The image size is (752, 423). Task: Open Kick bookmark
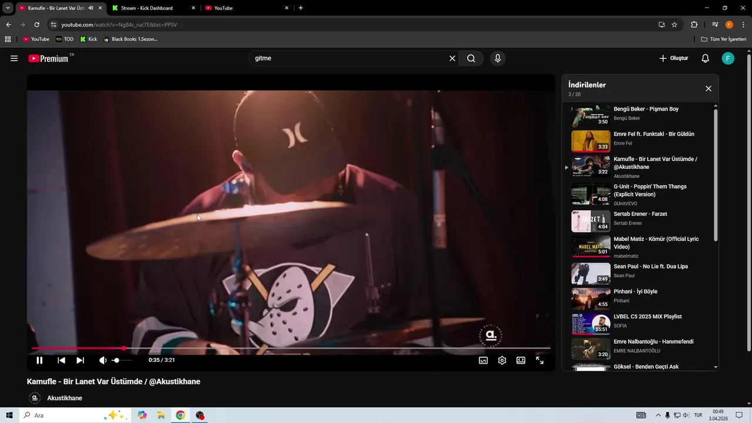tap(89, 39)
